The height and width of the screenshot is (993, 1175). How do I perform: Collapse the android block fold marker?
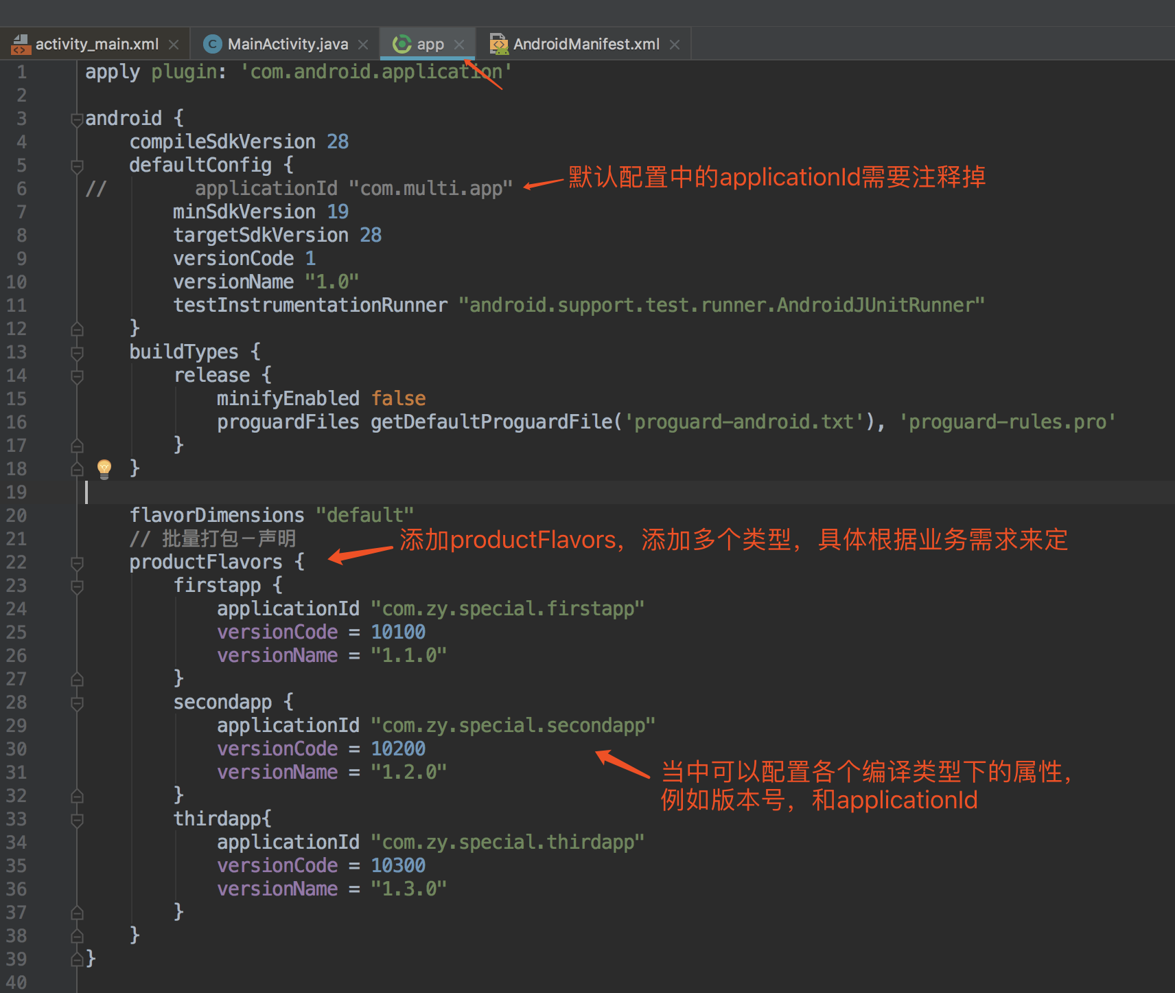[x=78, y=119]
